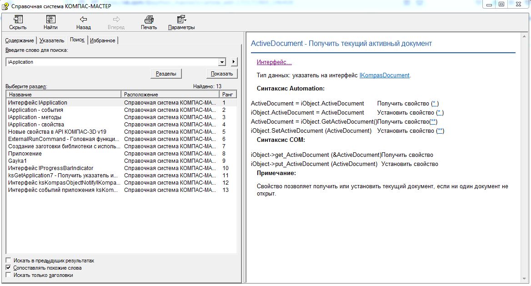Open the Избранное tab

pyautogui.click(x=103, y=40)
